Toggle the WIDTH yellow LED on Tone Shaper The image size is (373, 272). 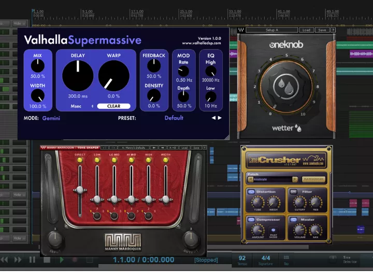point(166,160)
